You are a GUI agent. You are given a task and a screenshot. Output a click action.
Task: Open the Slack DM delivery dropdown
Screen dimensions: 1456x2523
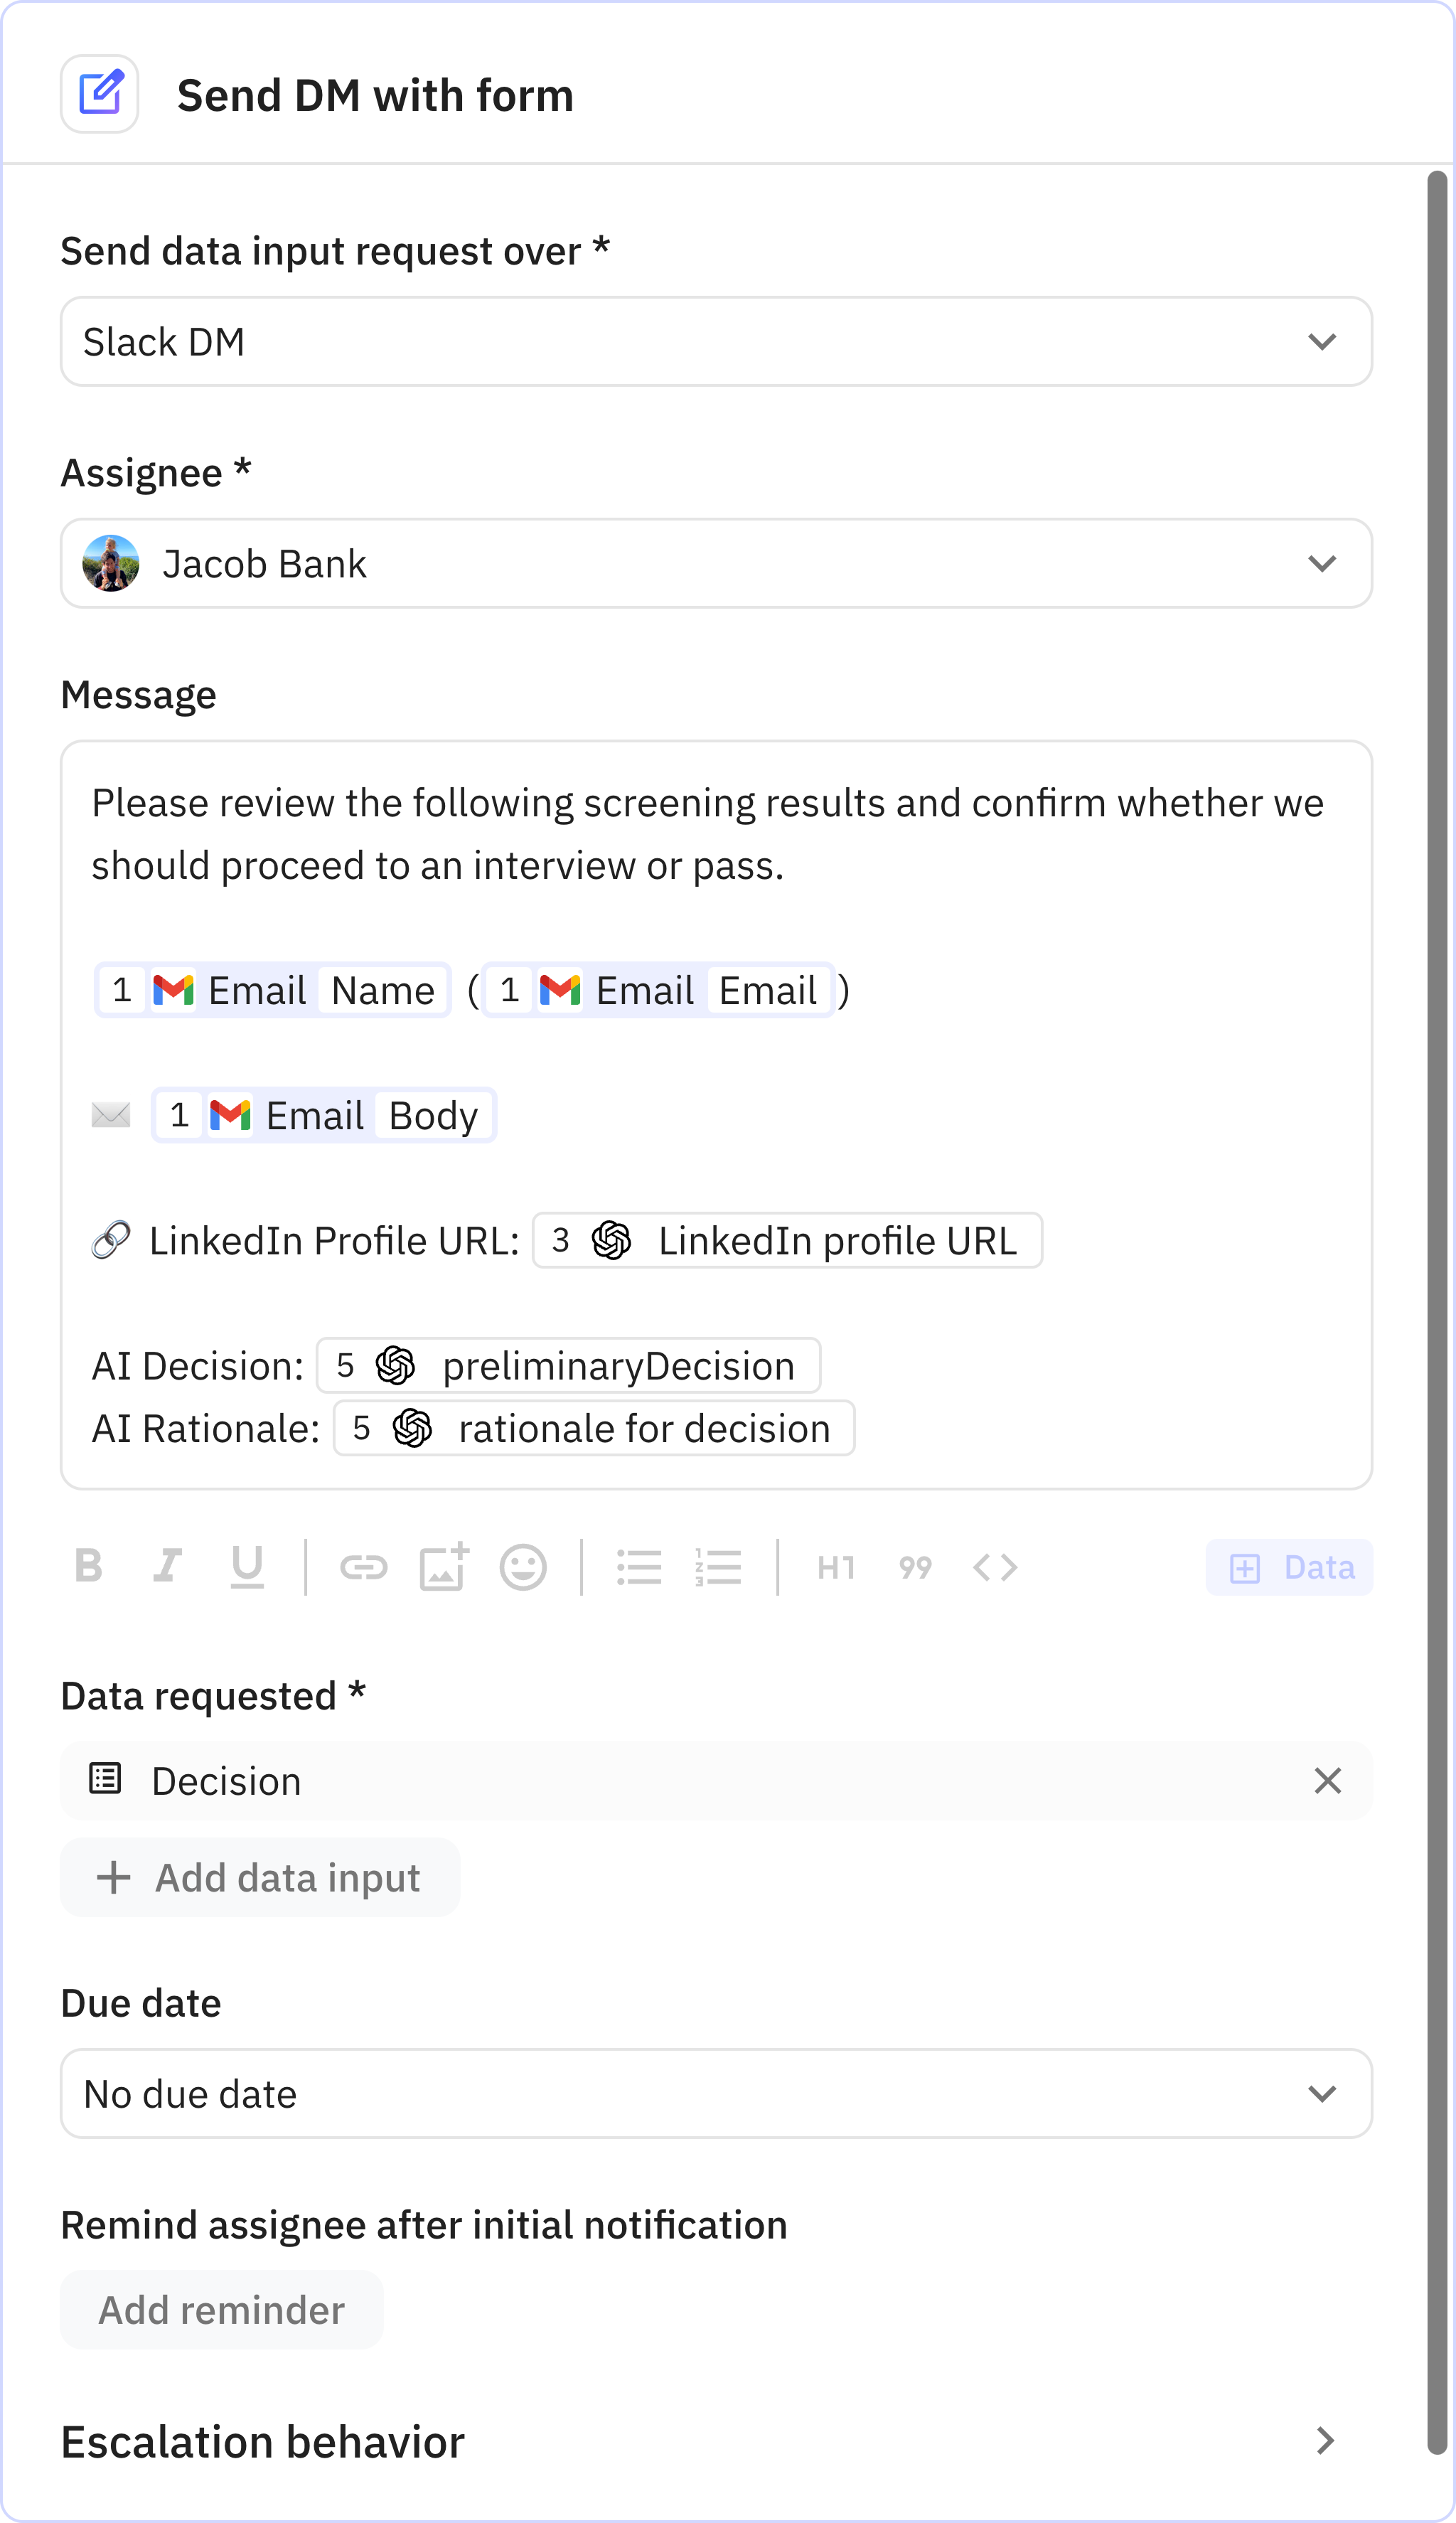[x=715, y=342]
